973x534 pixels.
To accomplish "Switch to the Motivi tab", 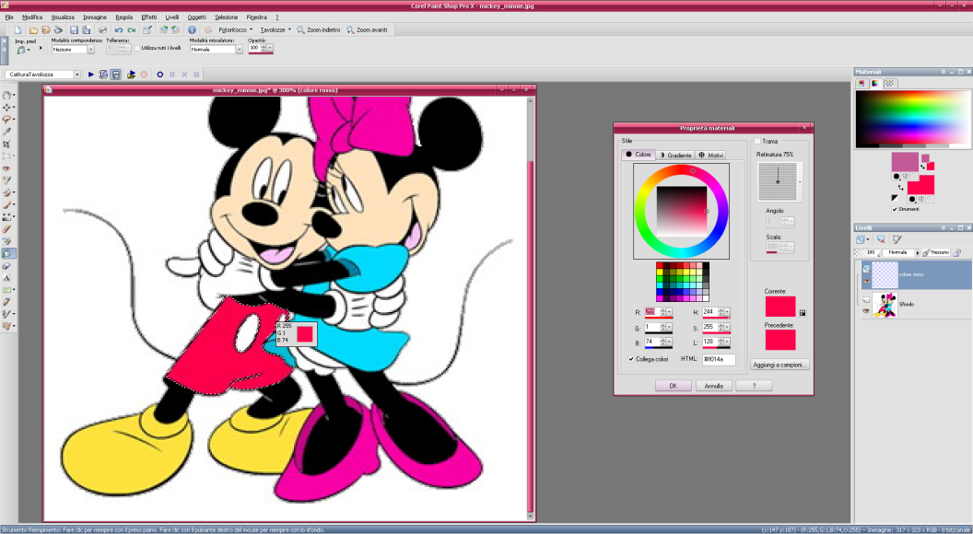I will [x=710, y=155].
